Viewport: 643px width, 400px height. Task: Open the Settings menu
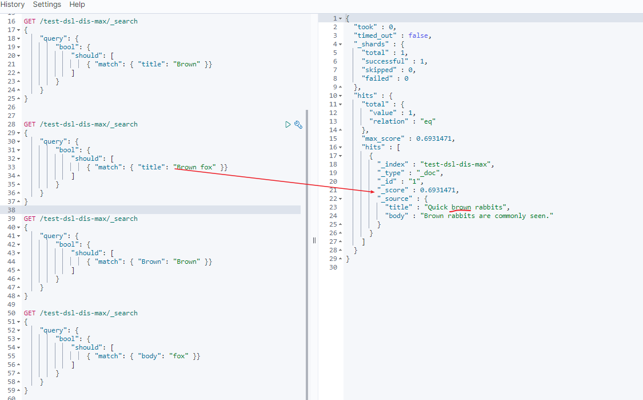(47, 5)
